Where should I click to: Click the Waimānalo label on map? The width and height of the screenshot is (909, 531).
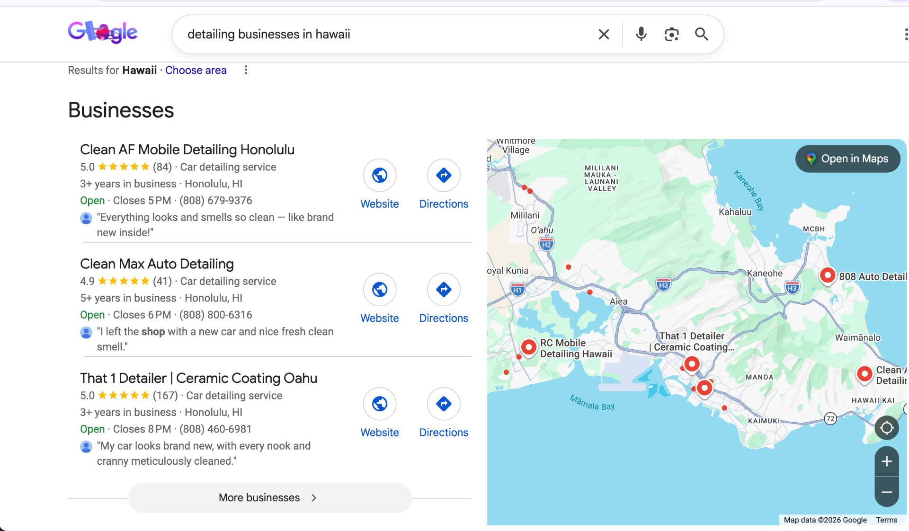coord(858,337)
